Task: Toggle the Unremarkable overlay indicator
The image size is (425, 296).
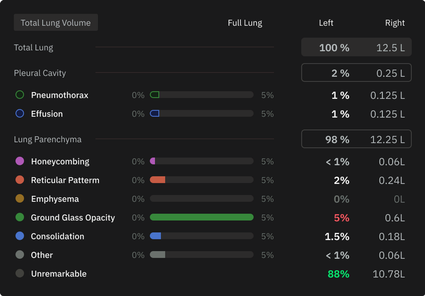Action: click(20, 274)
